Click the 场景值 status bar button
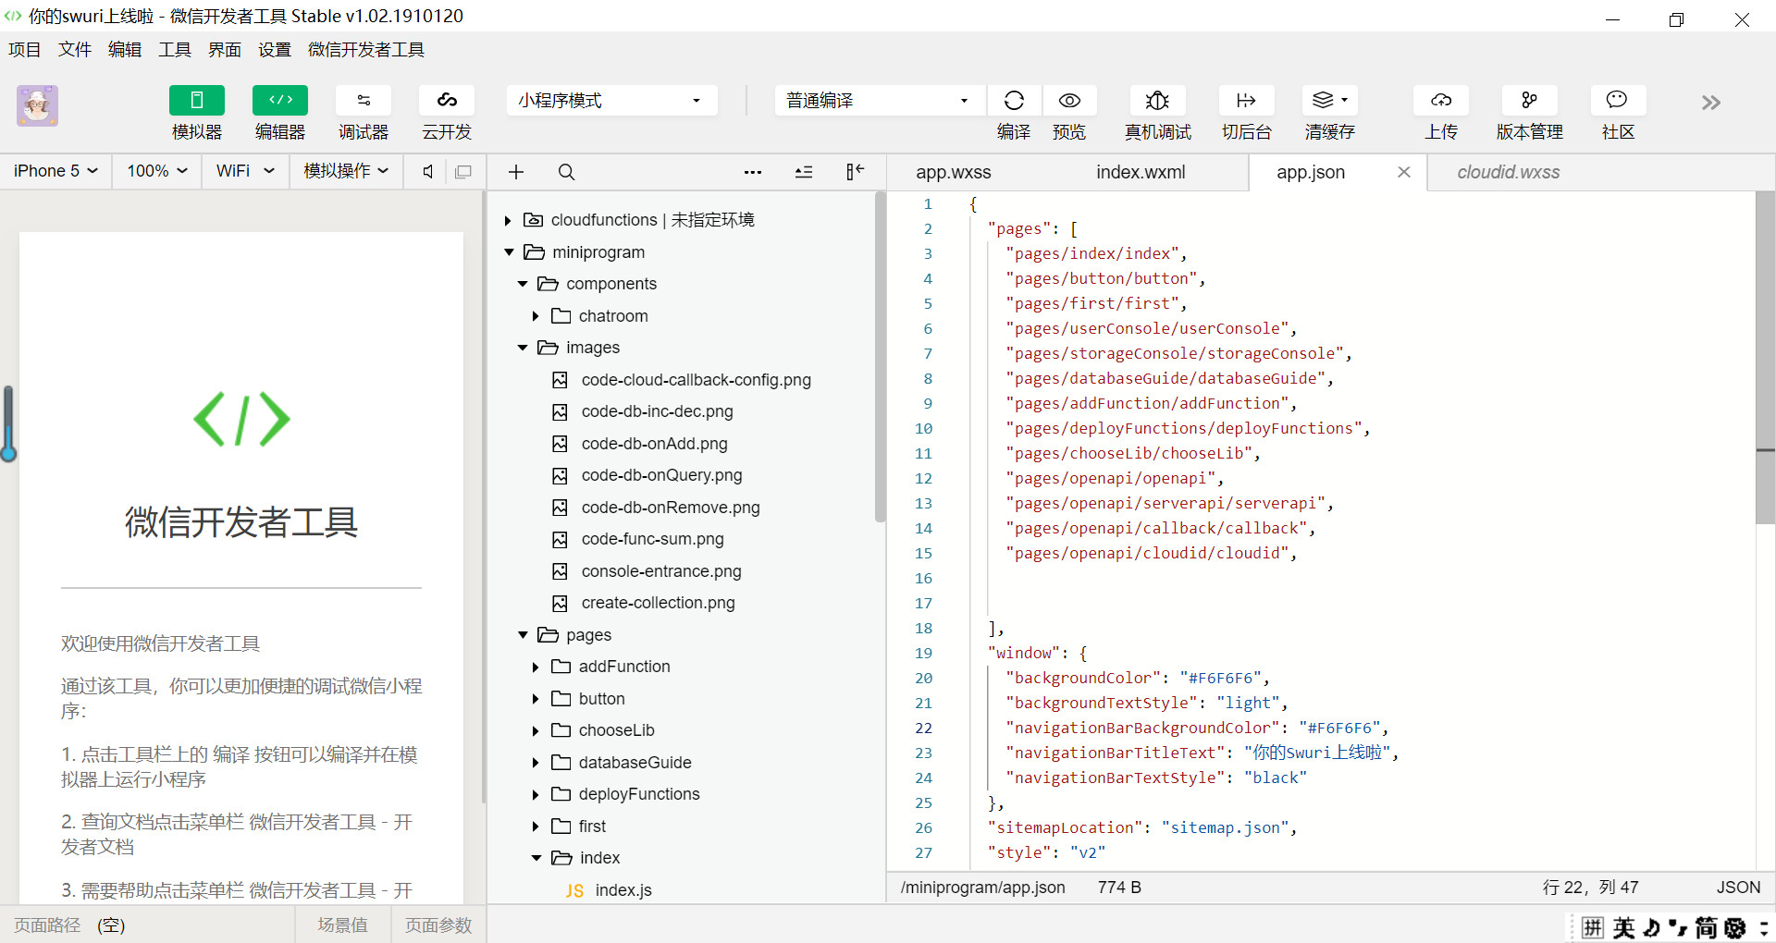 tap(342, 925)
